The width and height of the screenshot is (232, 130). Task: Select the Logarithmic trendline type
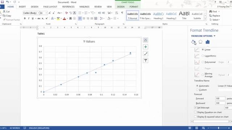(x=203, y=56)
